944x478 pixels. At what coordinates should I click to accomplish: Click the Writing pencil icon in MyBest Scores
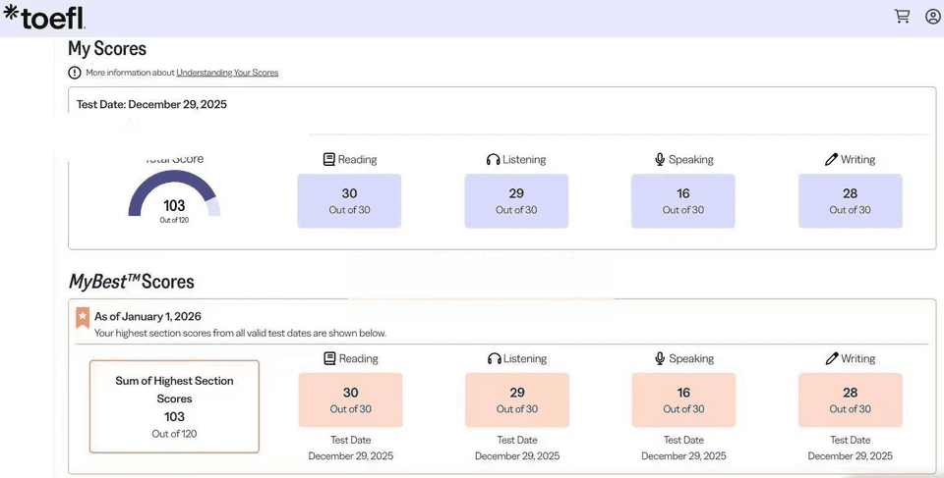coord(831,358)
